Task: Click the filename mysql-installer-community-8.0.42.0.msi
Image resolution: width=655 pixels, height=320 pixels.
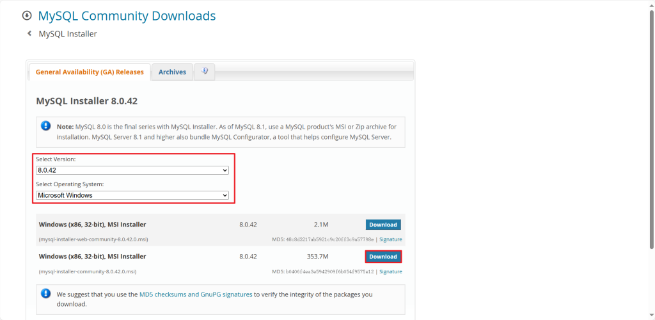Action: (x=87, y=271)
